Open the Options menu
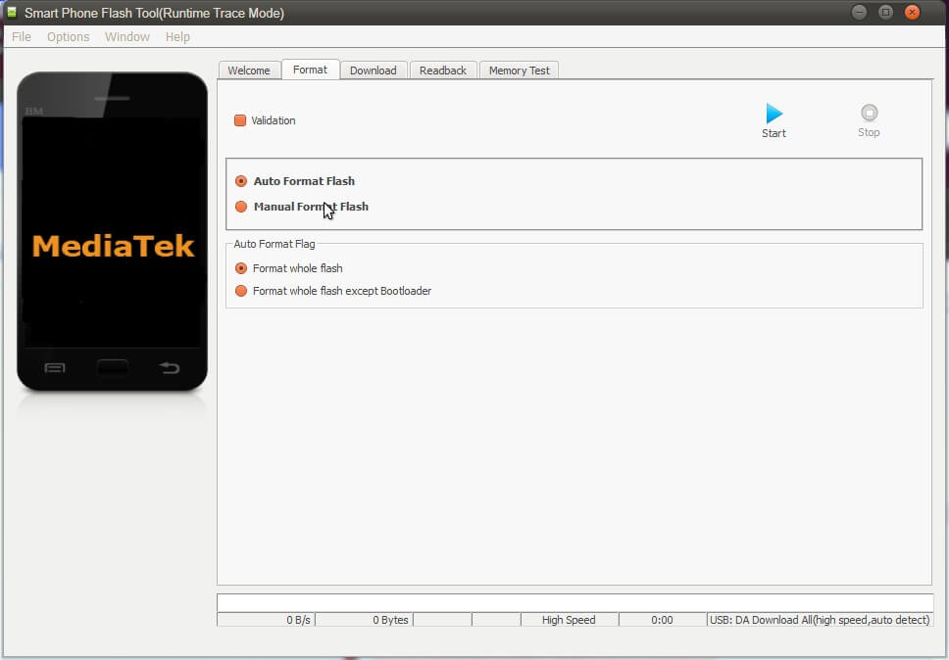949x660 pixels. 69,37
